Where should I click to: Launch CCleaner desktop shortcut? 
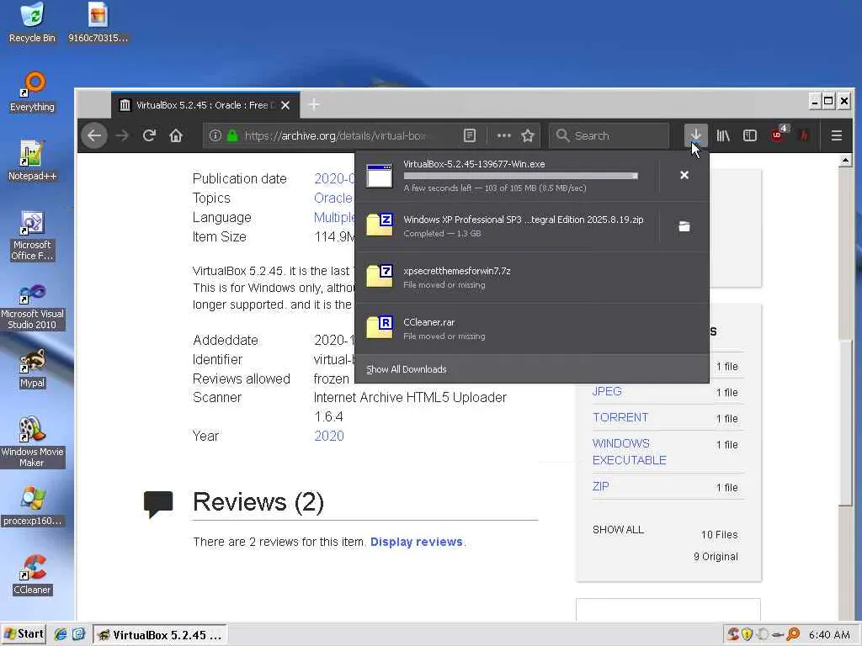point(32,575)
